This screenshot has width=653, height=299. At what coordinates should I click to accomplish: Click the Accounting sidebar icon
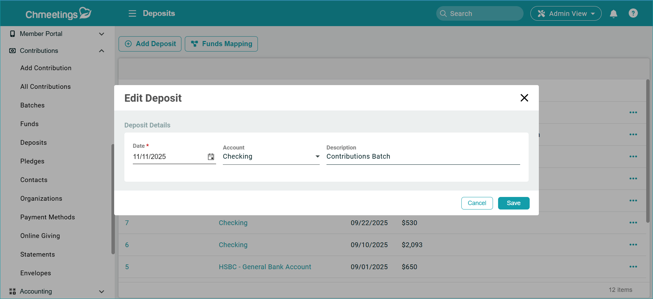pyautogui.click(x=13, y=291)
